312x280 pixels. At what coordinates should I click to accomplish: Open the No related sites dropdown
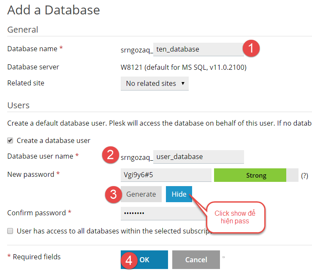click(155, 83)
